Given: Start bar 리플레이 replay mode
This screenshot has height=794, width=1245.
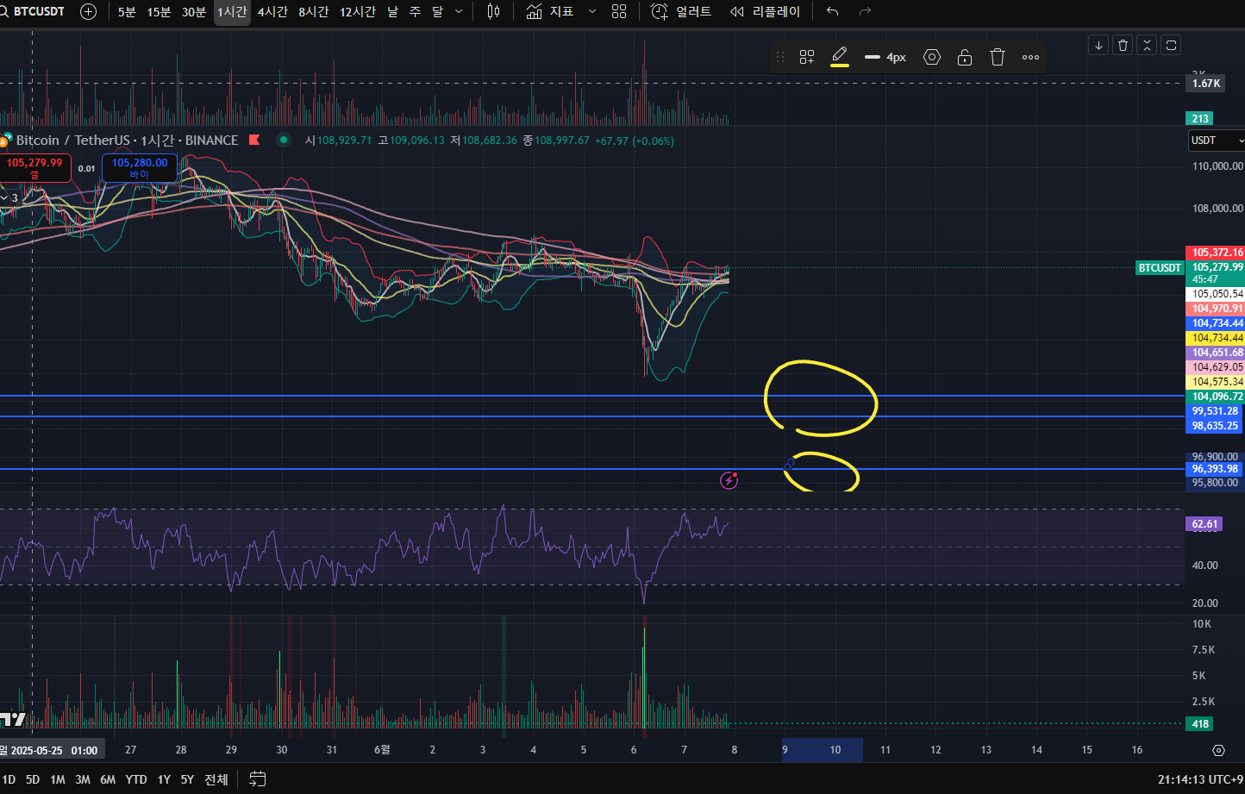Looking at the screenshot, I should point(765,11).
